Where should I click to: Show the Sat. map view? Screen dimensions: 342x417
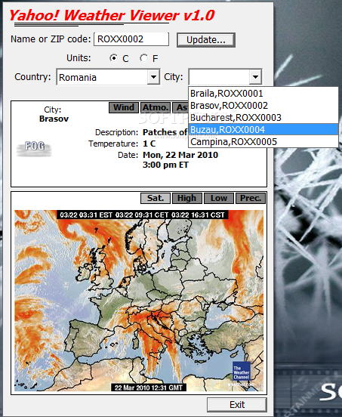click(156, 198)
